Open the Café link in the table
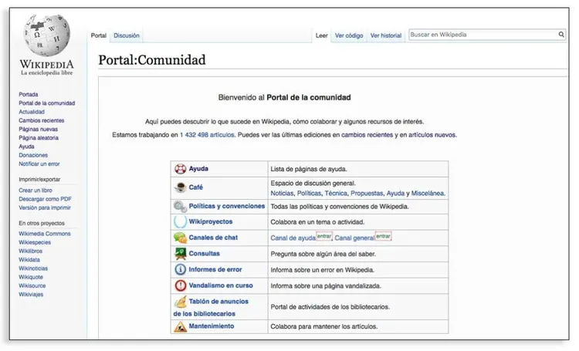The image size is (579, 351). pos(196,187)
